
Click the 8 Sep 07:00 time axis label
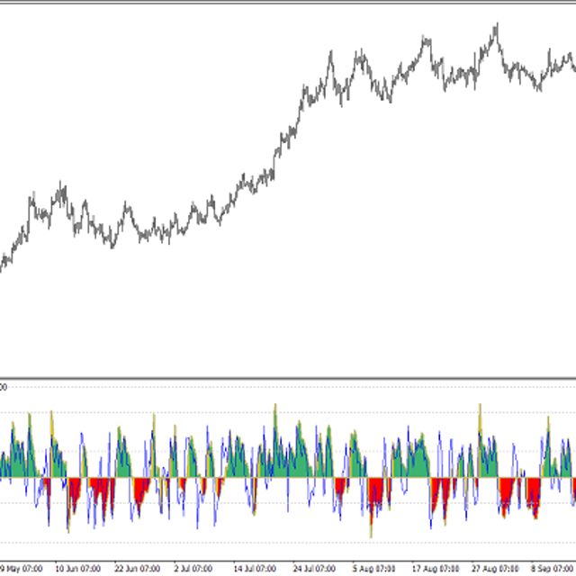coord(552,568)
